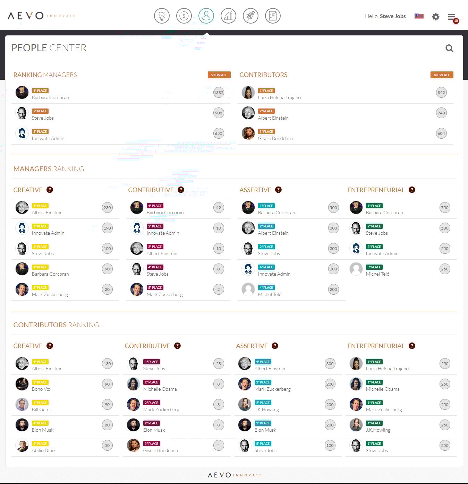Viewport: 468px width, 484px height.
Task: Click the 740 score badge for Albert Einstein
Action: point(441,113)
